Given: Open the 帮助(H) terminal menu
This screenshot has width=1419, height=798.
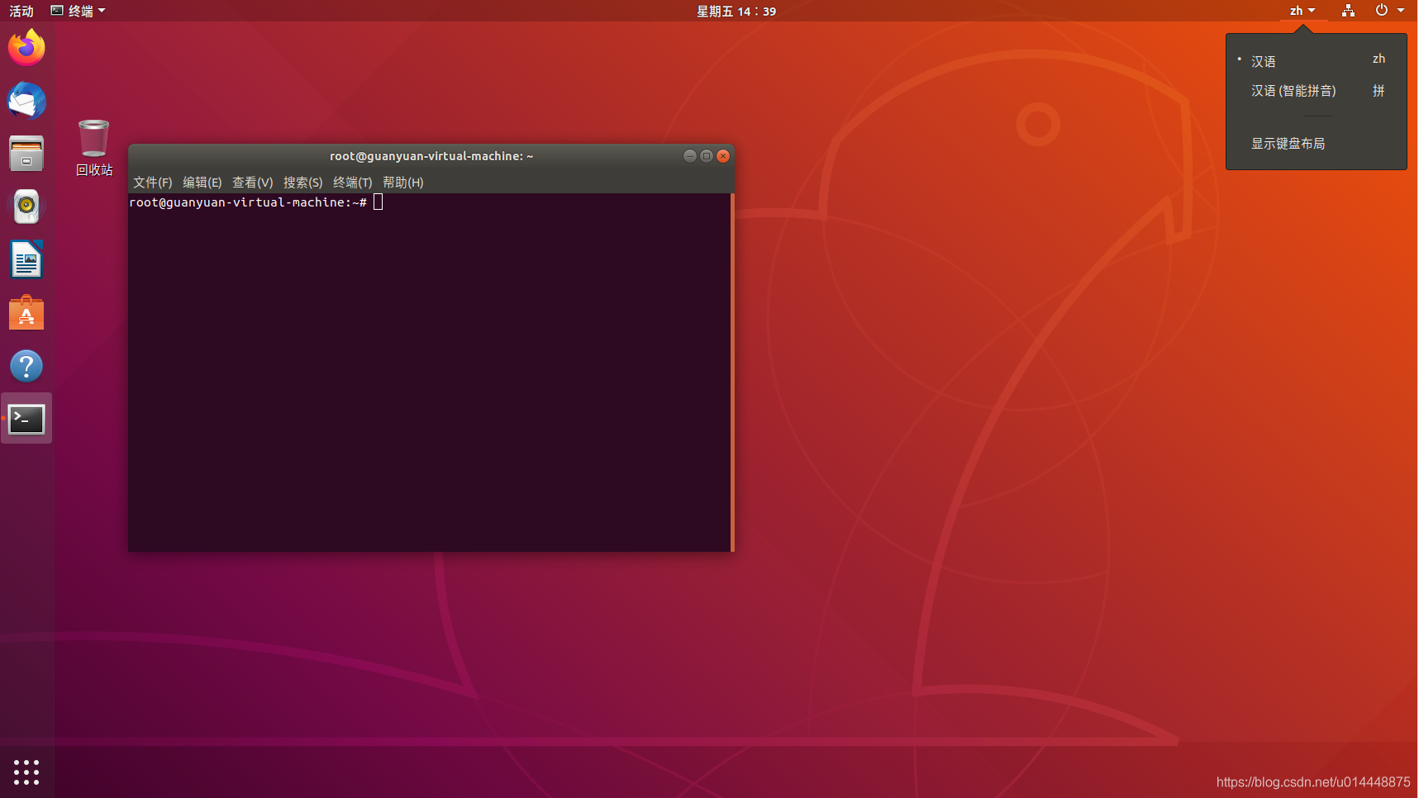Looking at the screenshot, I should pos(403,182).
